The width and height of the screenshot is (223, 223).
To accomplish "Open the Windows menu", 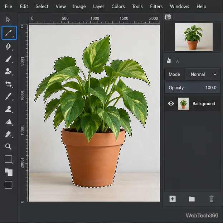I will click(x=179, y=6).
